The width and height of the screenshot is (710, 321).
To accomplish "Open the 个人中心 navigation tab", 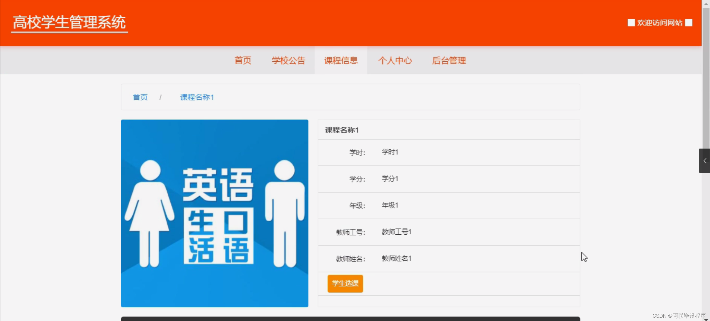I will [x=395, y=61].
